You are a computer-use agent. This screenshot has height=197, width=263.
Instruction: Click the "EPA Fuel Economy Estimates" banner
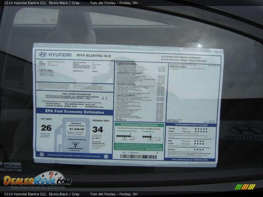click(75, 112)
